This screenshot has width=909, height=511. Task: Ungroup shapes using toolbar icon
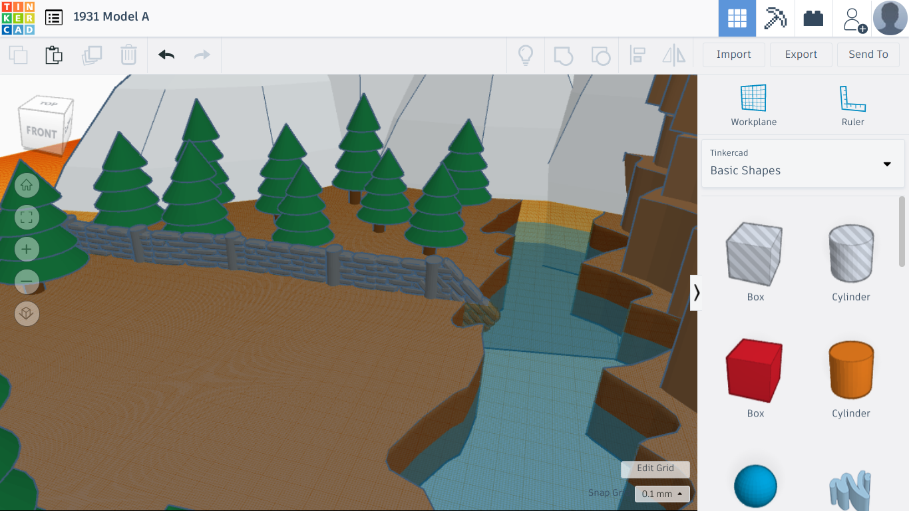[601, 55]
